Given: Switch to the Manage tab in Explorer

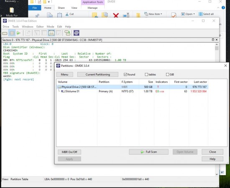Looking at the screenshot, I should [92, 8].
